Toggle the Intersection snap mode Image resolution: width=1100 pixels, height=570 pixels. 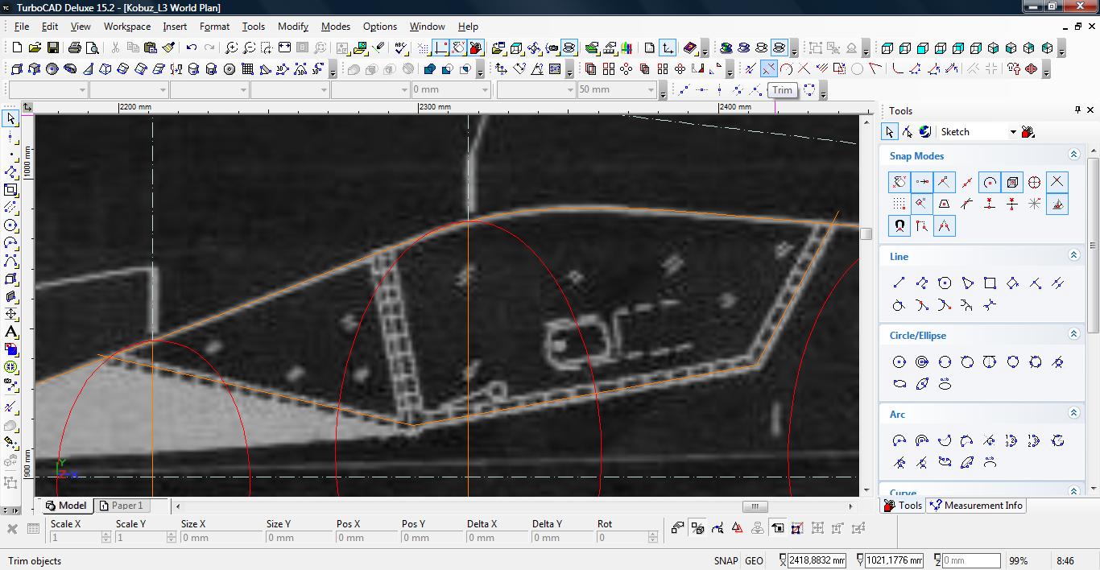click(1057, 182)
